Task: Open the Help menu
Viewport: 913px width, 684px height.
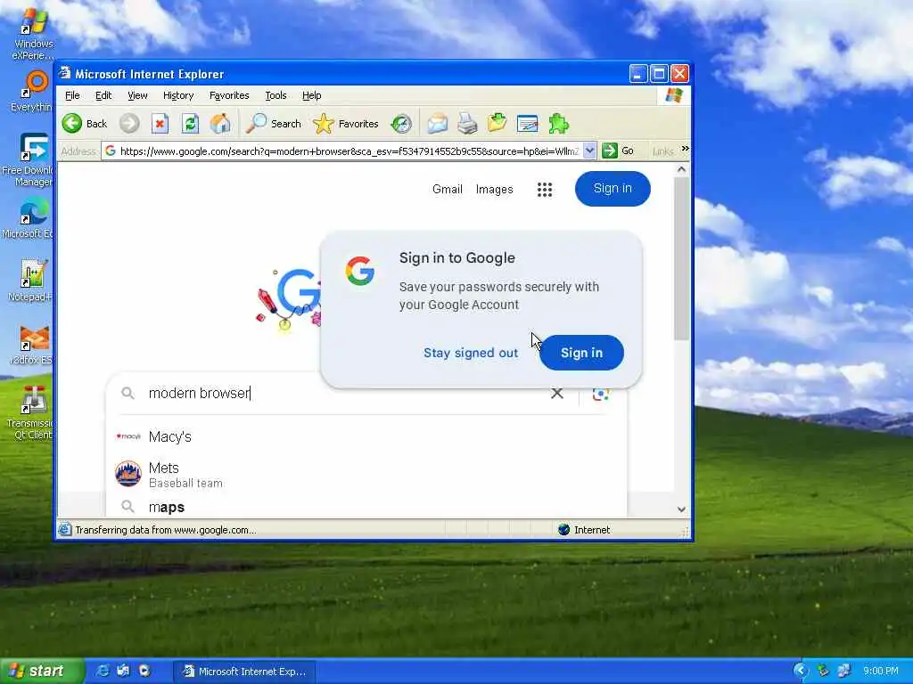Action: 311,95
